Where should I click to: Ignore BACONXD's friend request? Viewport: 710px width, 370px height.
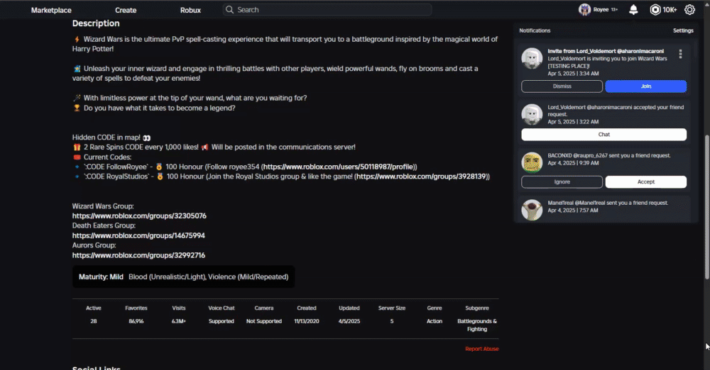coord(562,182)
